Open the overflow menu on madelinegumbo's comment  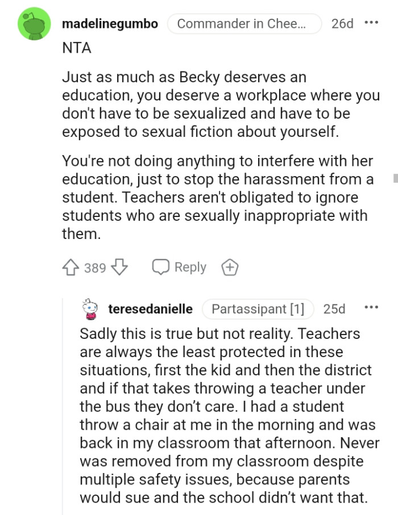372,22
